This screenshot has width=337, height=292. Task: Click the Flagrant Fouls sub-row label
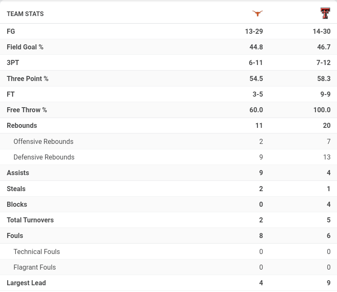(35, 267)
